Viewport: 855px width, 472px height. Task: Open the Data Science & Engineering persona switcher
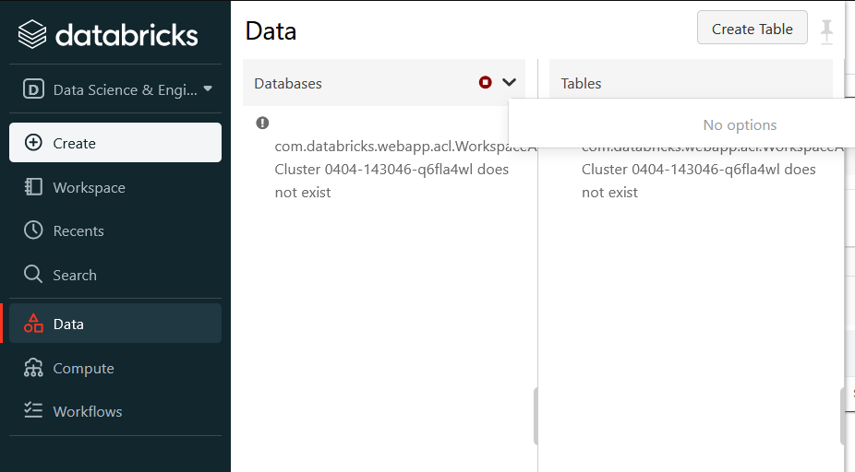(115, 89)
